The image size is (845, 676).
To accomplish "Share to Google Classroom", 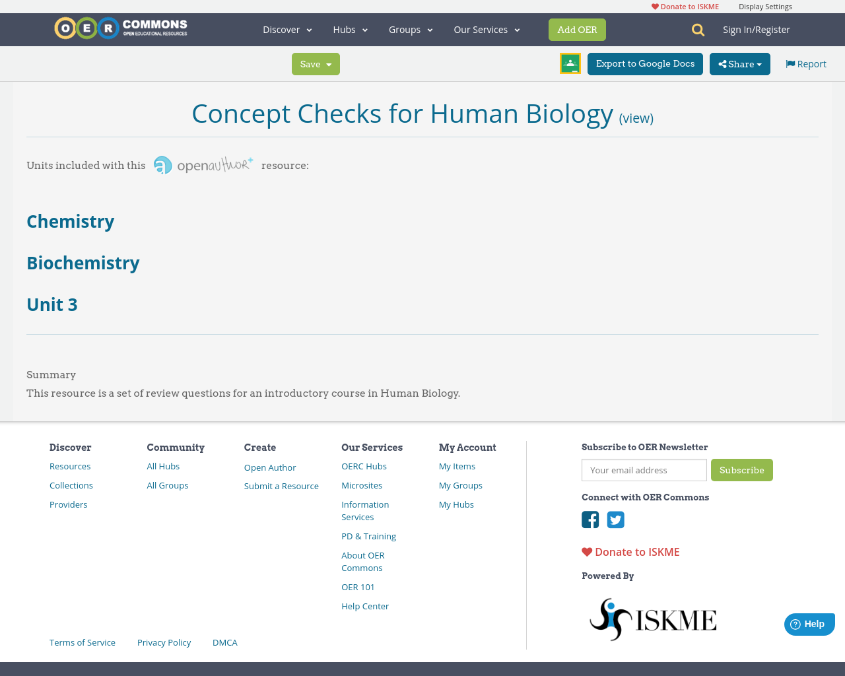I will (x=569, y=63).
